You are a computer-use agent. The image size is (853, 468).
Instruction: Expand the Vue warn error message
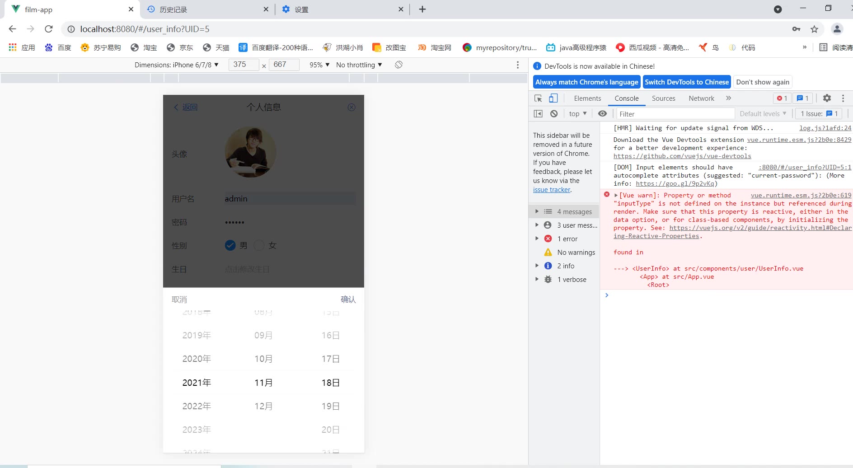click(616, 195)
